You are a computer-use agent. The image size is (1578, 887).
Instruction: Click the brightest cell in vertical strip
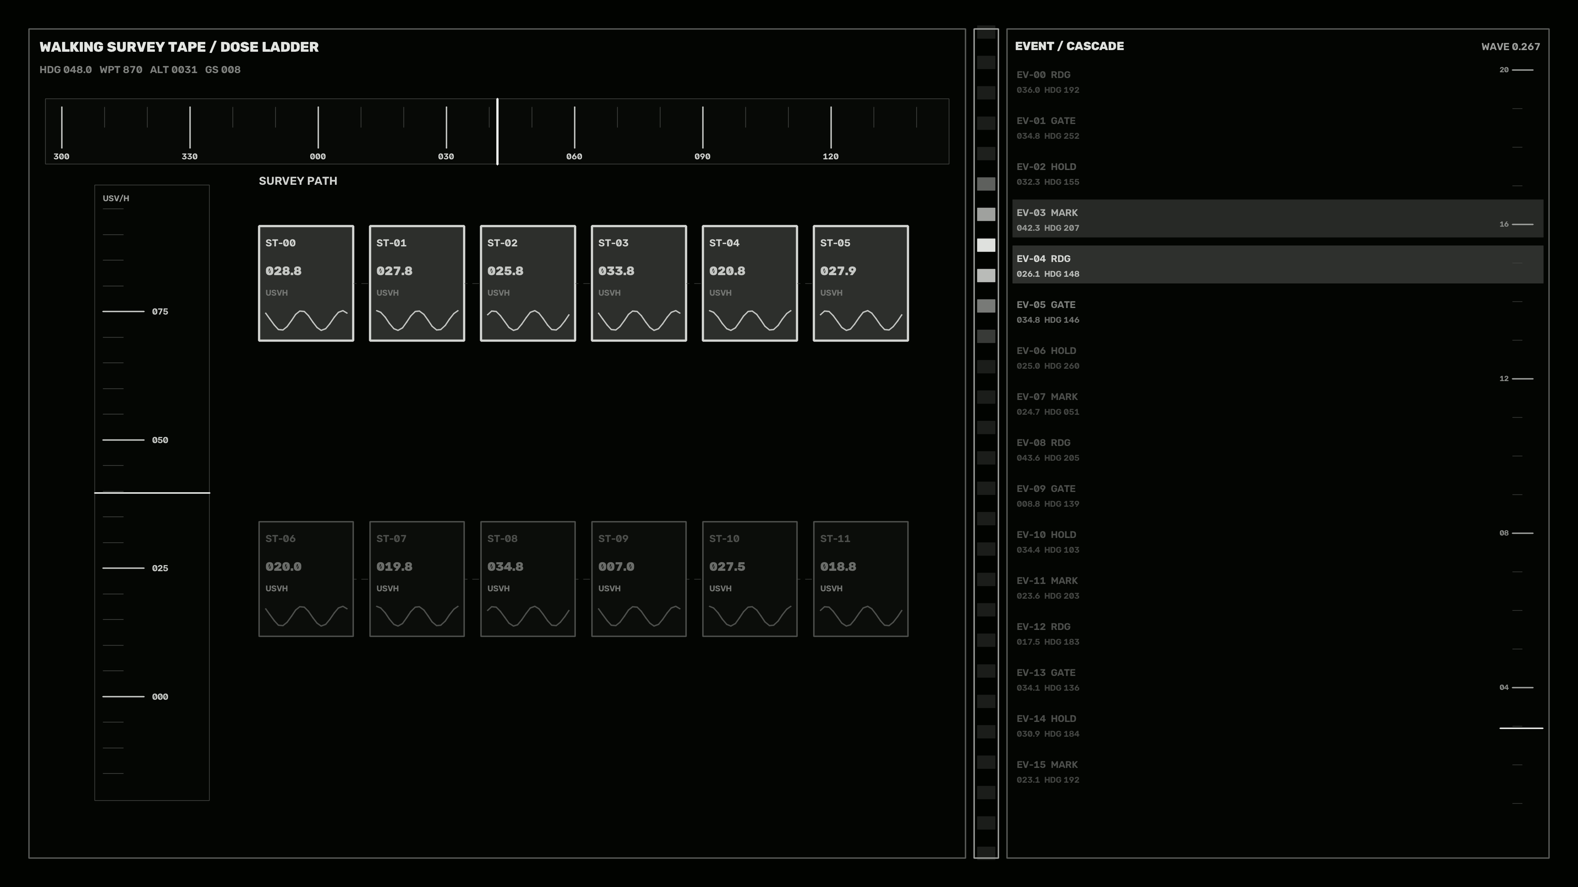click(986, 245)
